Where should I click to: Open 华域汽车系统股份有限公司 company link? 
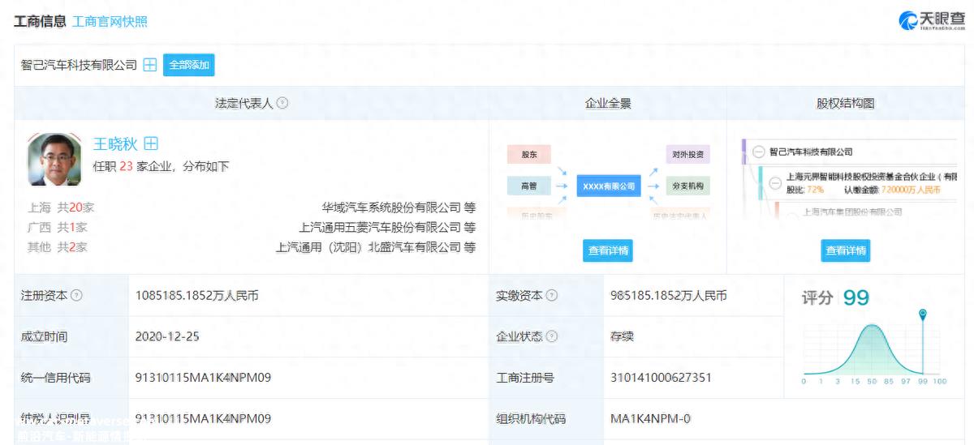pos(391,208)
